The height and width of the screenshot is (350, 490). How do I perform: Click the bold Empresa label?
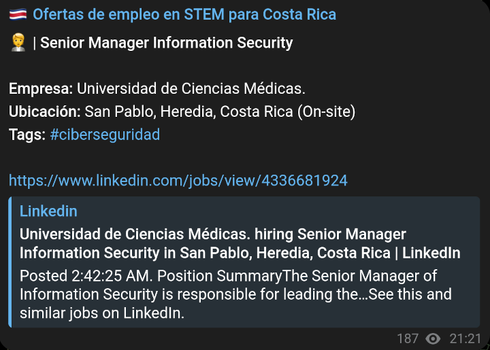click(x=40, y=88)
